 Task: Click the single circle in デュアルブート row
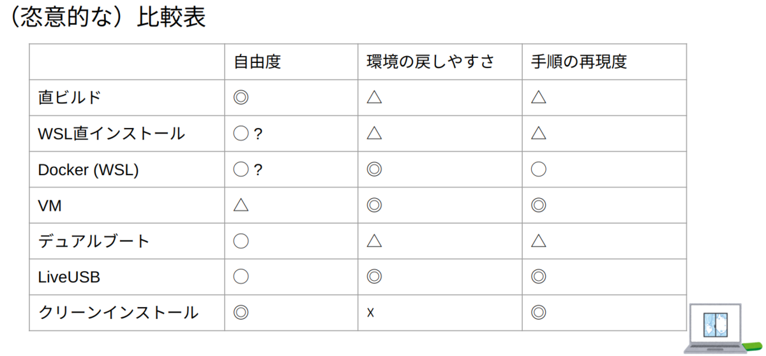tap(241, 241)
